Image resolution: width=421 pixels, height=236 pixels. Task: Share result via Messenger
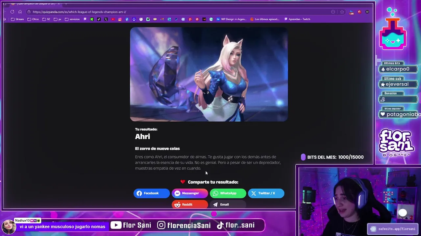pos(190,193)
